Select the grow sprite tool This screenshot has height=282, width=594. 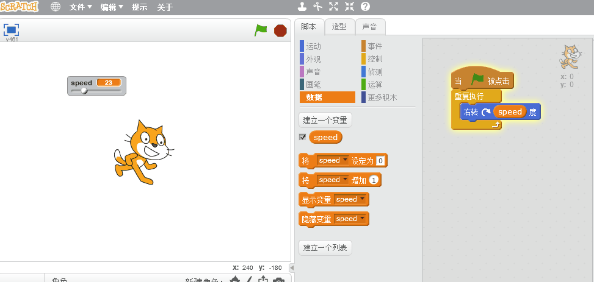coord(333,7)
